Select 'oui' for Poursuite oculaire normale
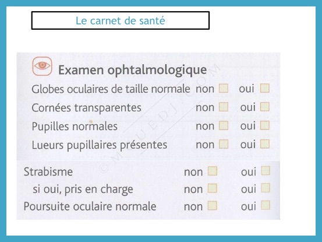 click(x=266, y=205)
